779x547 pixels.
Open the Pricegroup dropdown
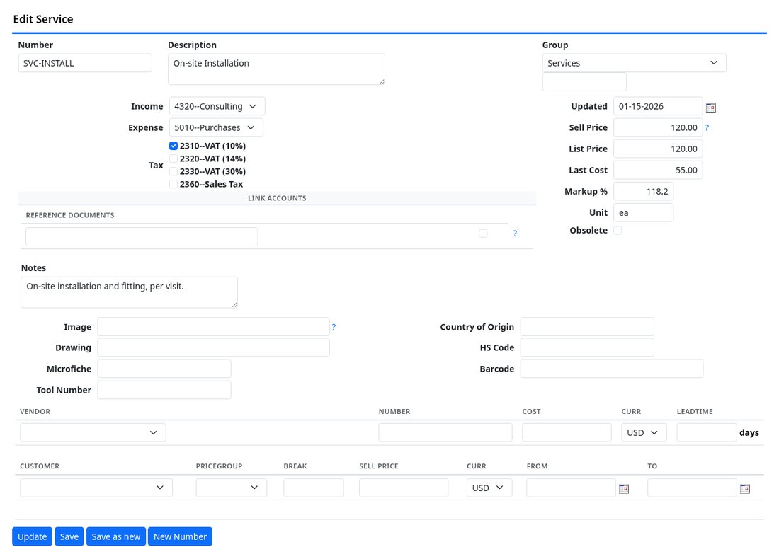[232, 488]
